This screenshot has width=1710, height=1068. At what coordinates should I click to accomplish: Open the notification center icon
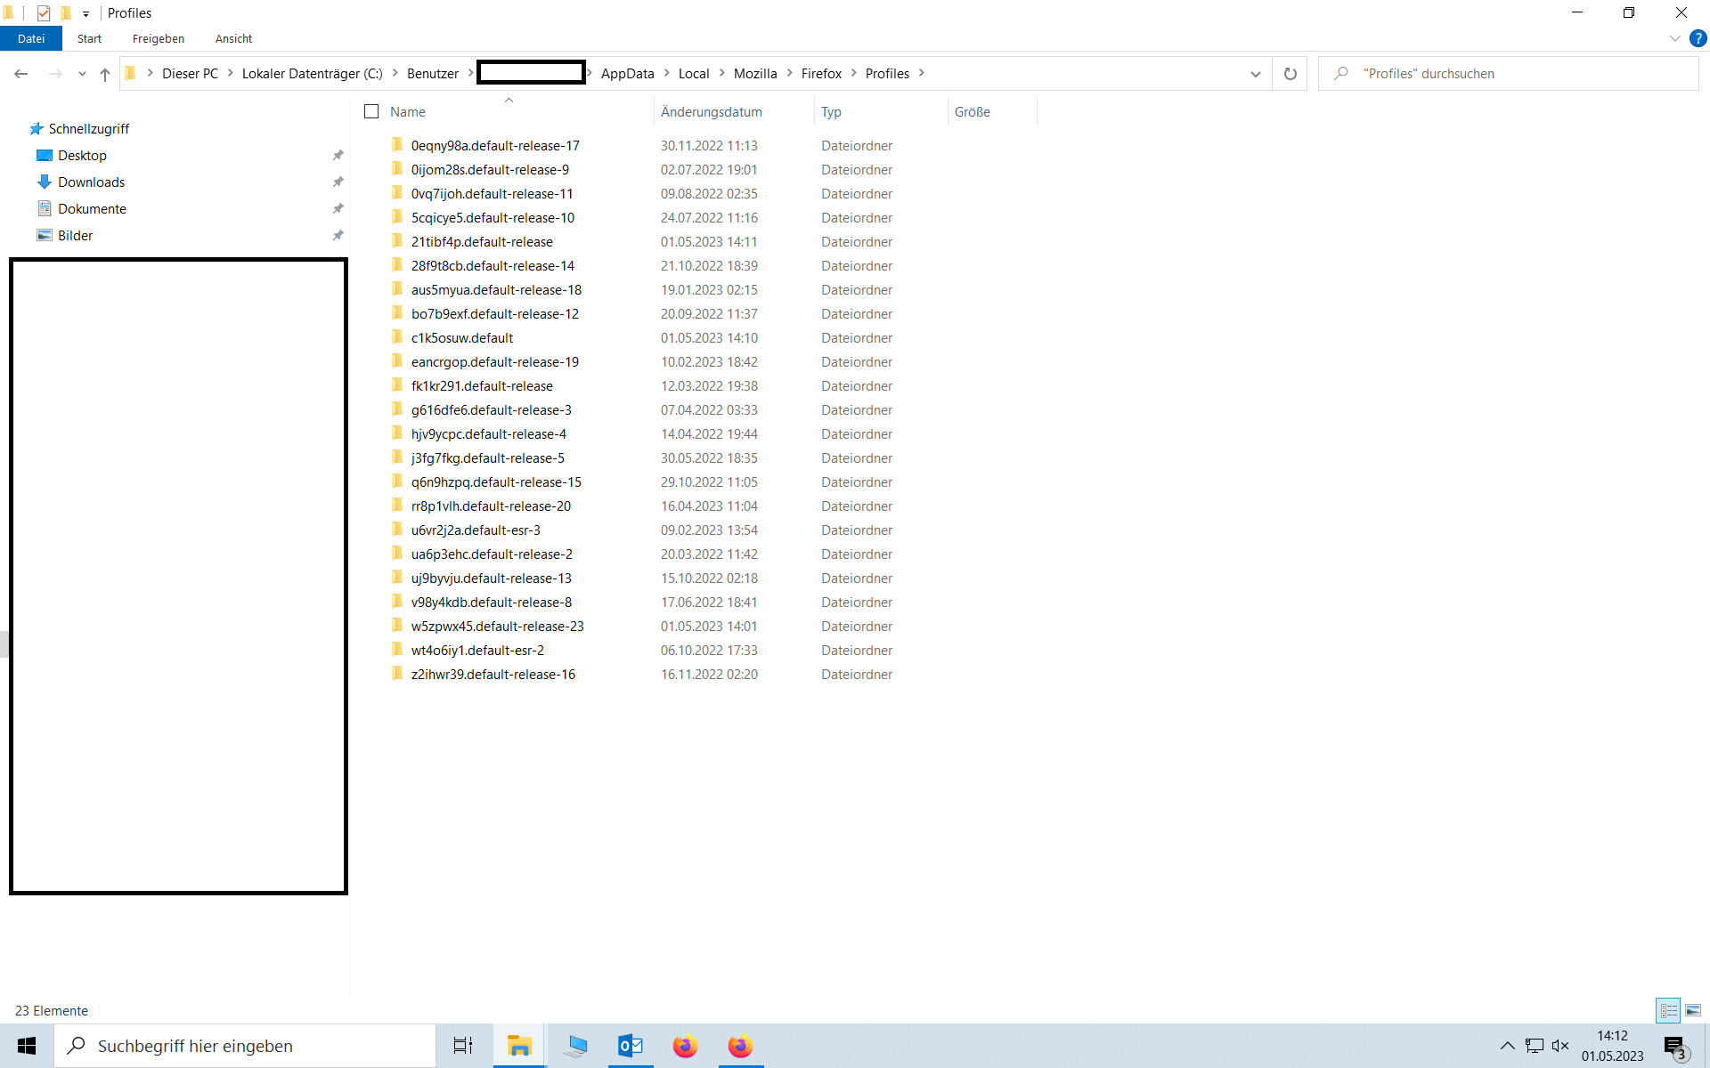(x=1675, y=1046)
